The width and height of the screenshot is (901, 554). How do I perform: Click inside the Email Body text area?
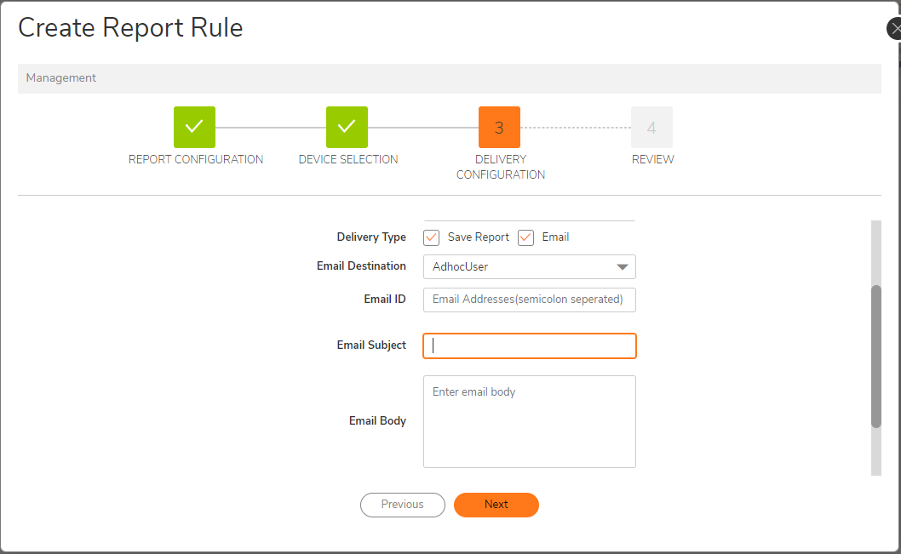click(529, 421)
